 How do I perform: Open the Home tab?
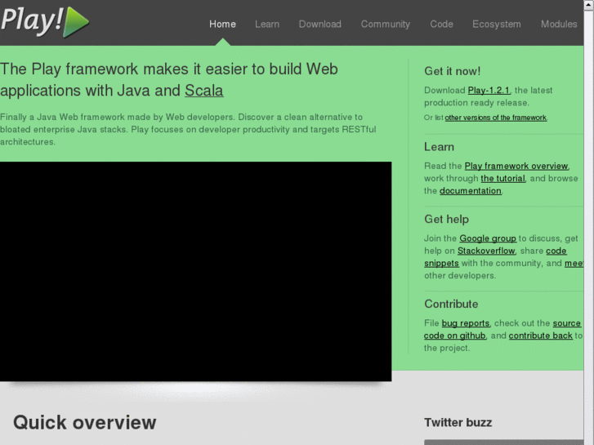(222, 24)
